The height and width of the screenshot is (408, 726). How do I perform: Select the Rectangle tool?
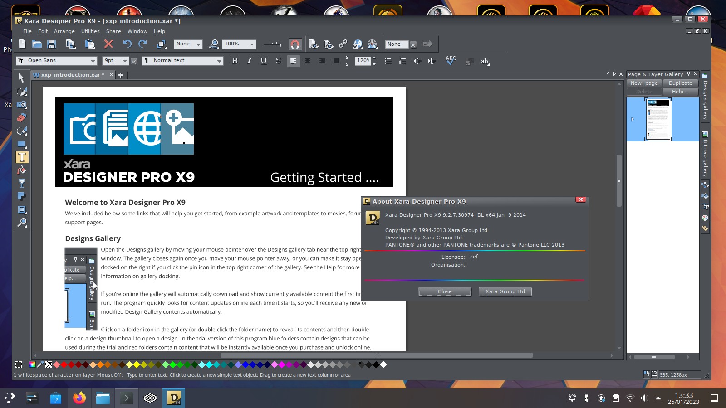(x=21, y=144)
